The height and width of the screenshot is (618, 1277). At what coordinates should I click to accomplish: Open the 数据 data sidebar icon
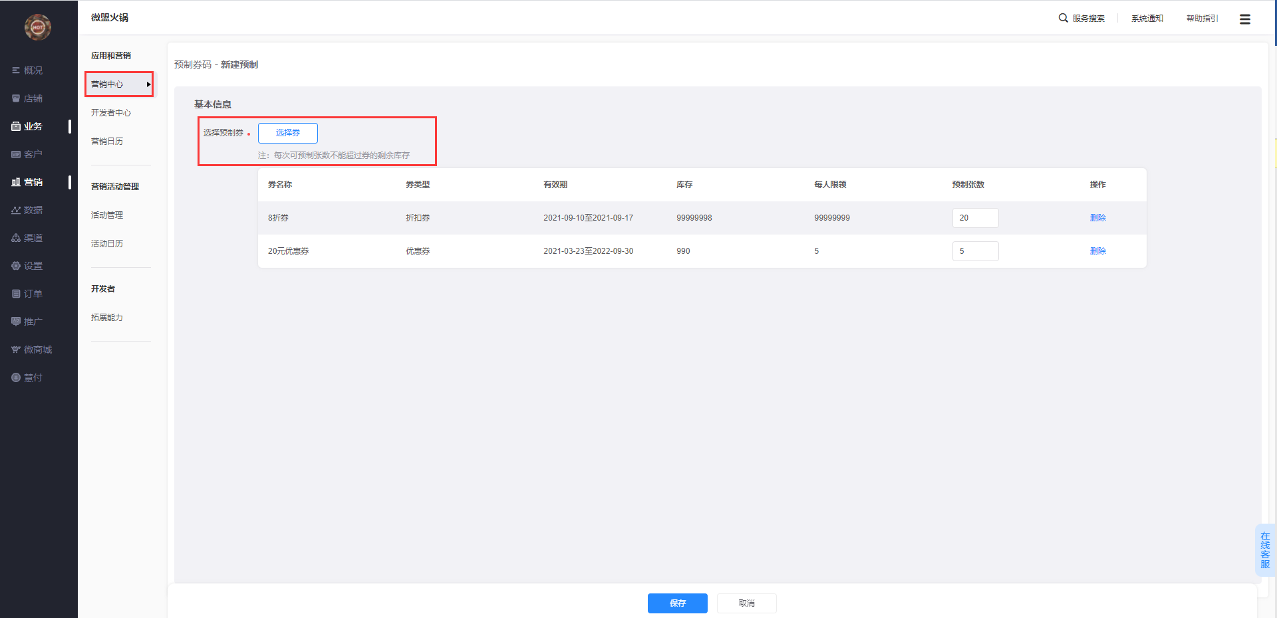(16, 210)
